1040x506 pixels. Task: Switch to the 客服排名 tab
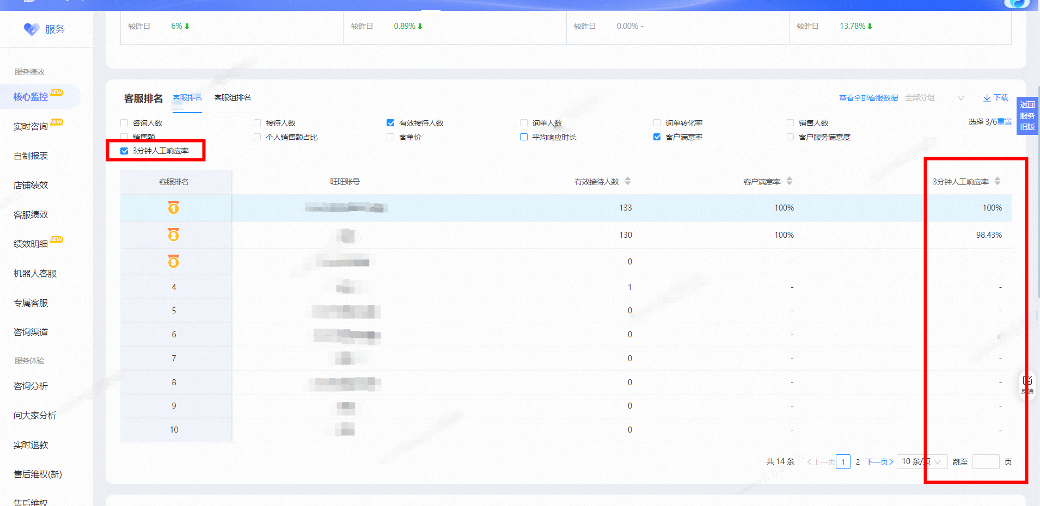pos(187,98)
